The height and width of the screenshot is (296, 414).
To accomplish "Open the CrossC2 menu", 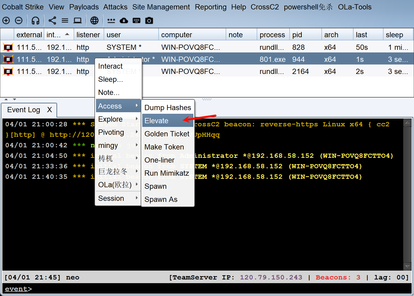I will 265,7.
